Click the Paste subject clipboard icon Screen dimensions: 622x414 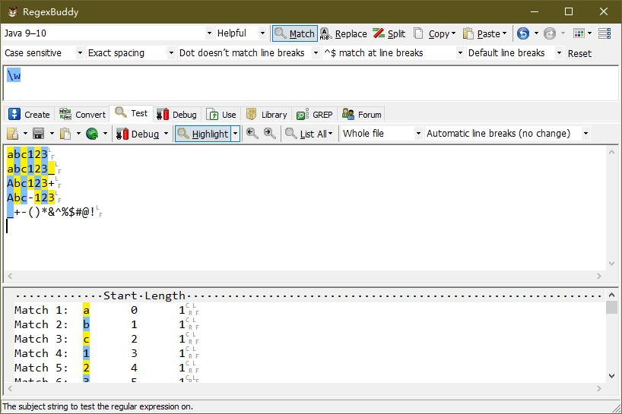(x=66, y=134)
